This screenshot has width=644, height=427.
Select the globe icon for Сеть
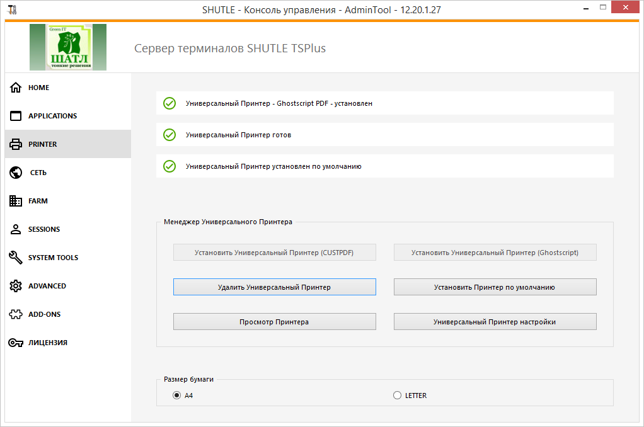tap(16, 173)
